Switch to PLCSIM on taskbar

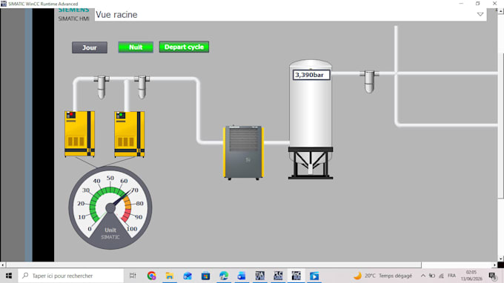click(278, 276)
